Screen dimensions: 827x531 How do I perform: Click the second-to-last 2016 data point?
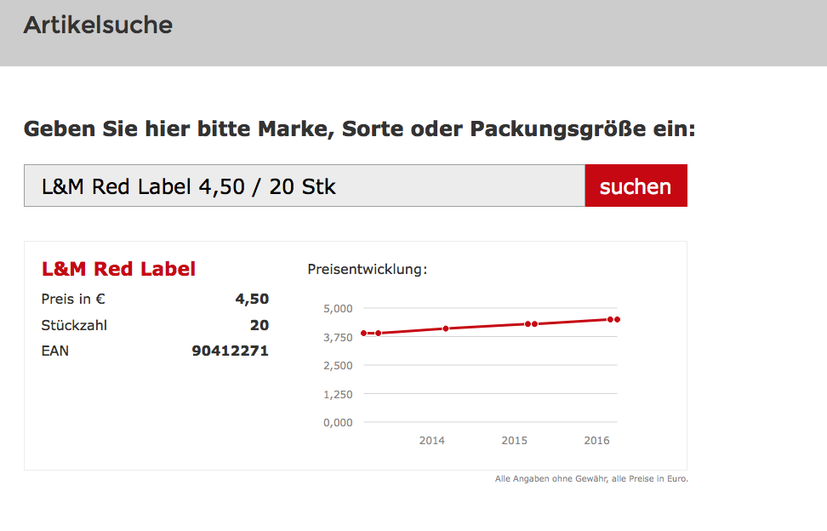click(x=610, y=320)
